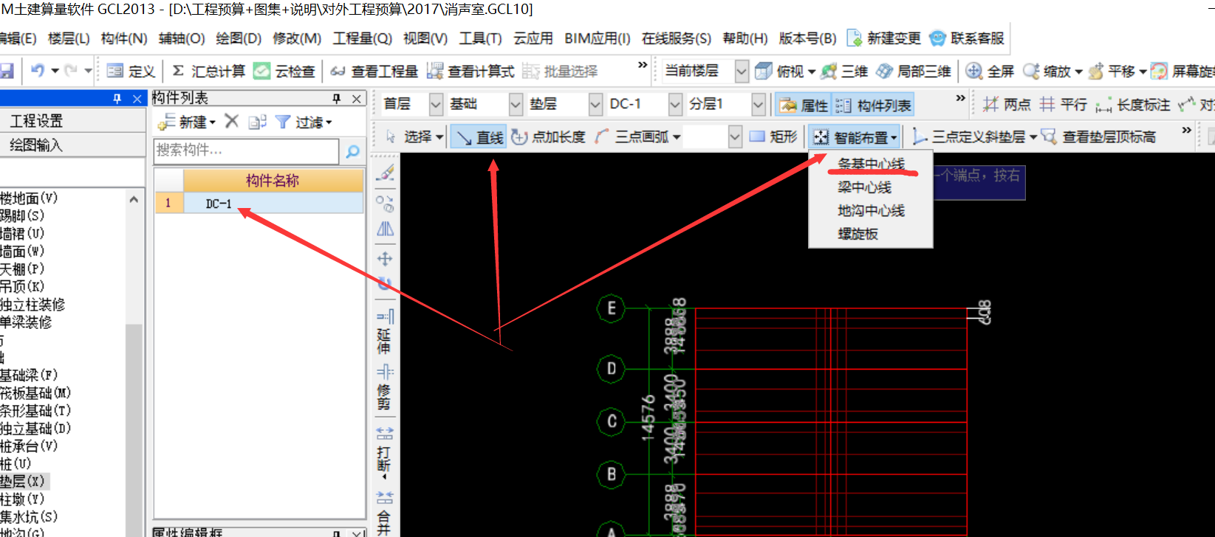Toggle the 属性 properties panel
Viewport: 1215px width, 537px height.
[x=804, y=105]
